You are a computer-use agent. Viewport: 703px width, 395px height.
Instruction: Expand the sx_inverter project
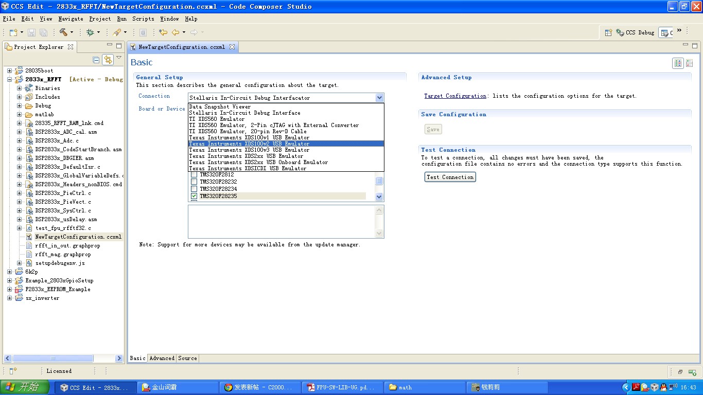(x=9, y=298)
